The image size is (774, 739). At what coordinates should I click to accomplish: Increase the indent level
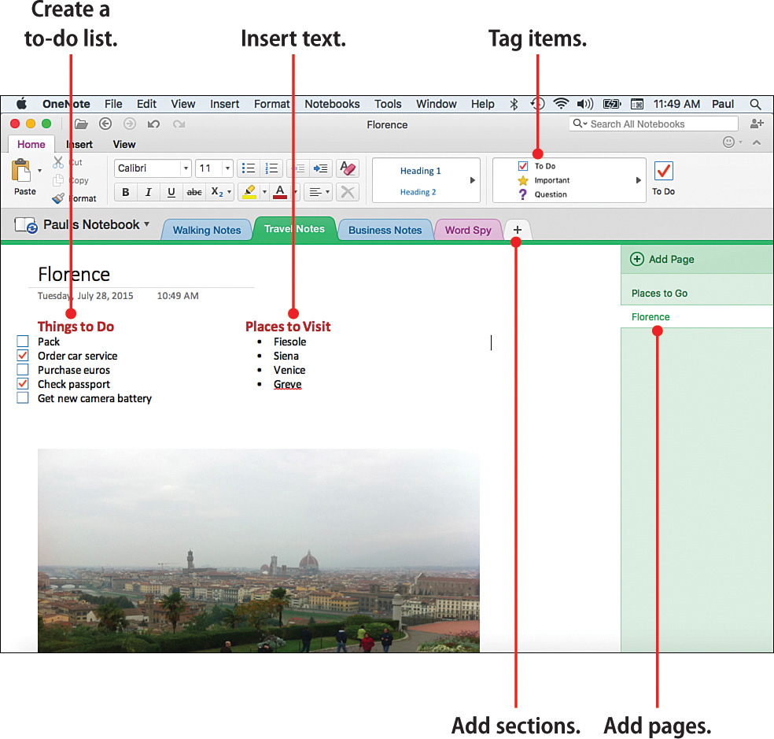click(x=321, y=168)
